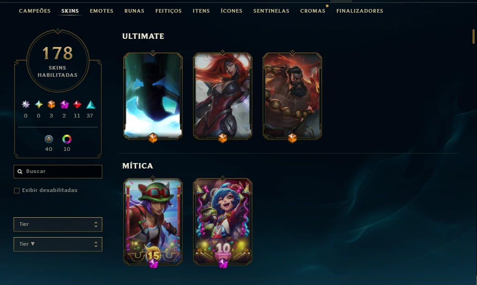
Task: Click the orange Ultimate tier gem icon
Action: [x=52, y=105]
